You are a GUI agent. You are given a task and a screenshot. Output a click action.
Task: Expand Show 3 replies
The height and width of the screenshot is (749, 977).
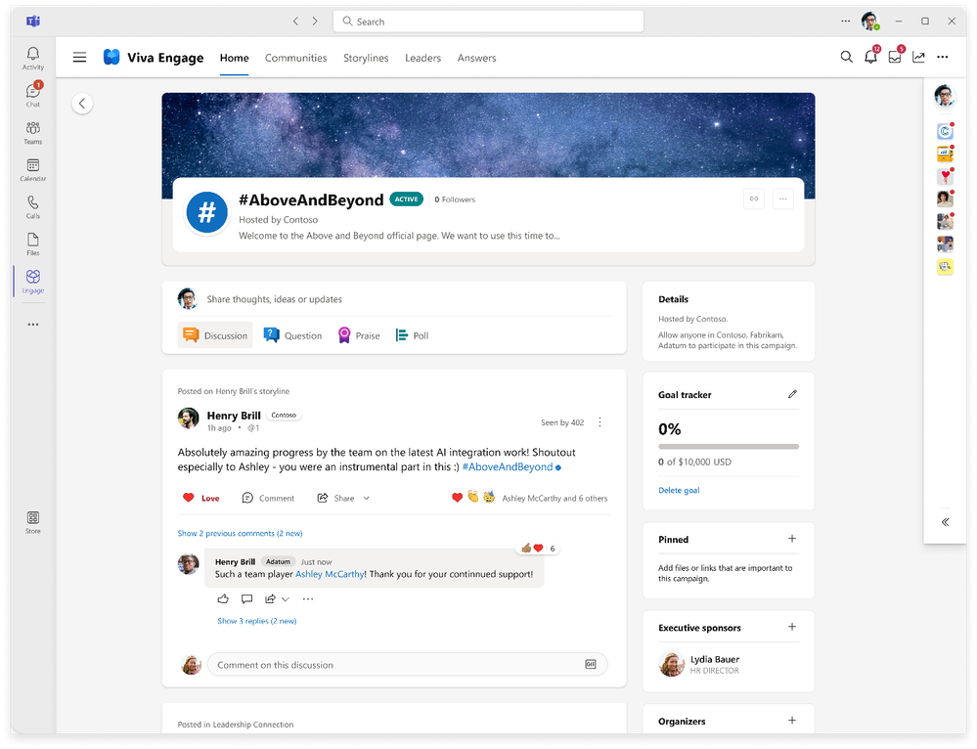256,621
